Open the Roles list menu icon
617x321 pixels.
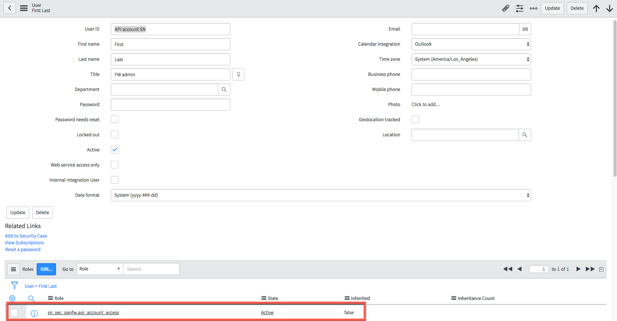(13, 269)
